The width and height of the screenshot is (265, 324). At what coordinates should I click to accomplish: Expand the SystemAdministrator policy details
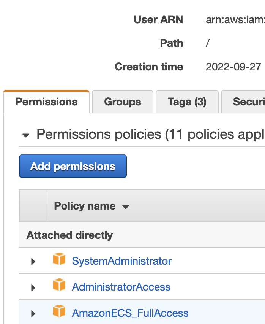33,261
